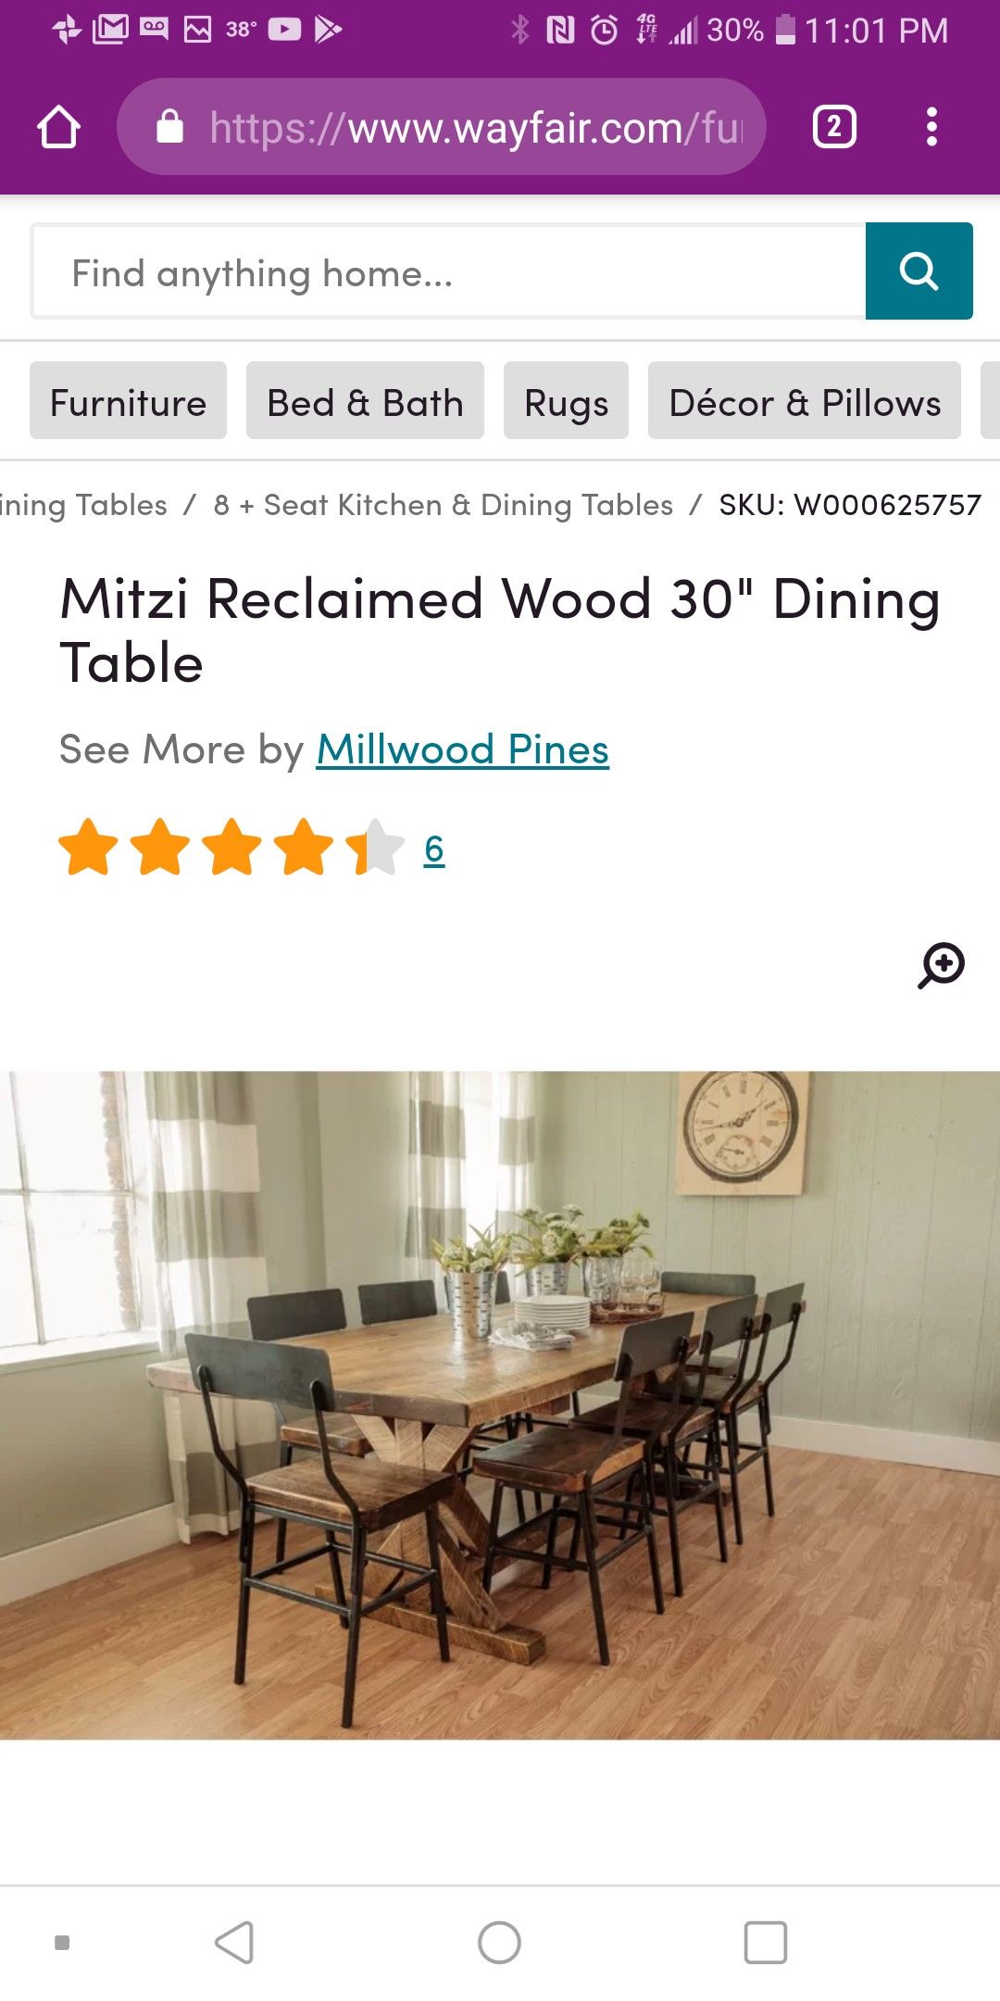Select the Bed & Bath category tab
Image resolution: width=1000 pixels, height=2001 pixels.
365,400
